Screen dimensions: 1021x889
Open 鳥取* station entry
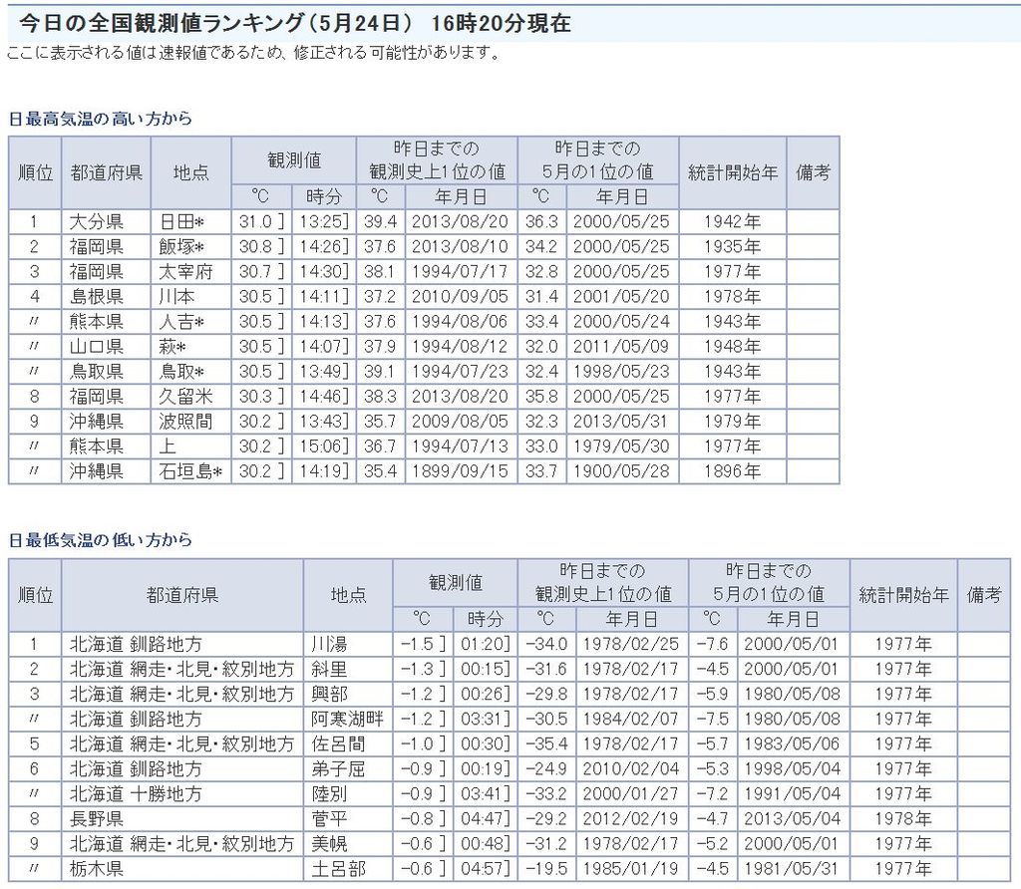181,372
